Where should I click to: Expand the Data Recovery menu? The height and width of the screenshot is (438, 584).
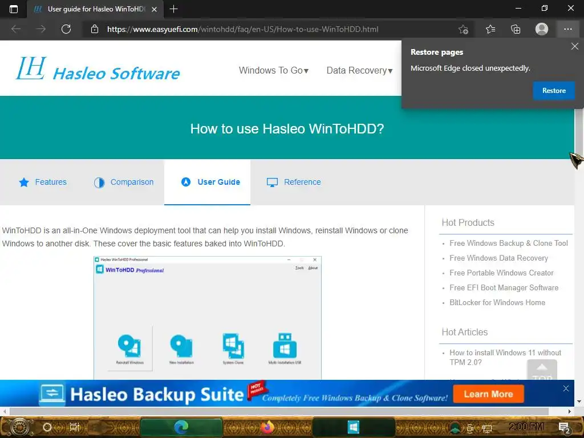359,70
